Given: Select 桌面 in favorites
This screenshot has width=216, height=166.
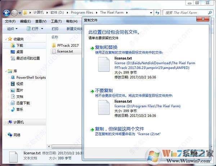Looking at the screenshot, I should click(x=20, y=52).
